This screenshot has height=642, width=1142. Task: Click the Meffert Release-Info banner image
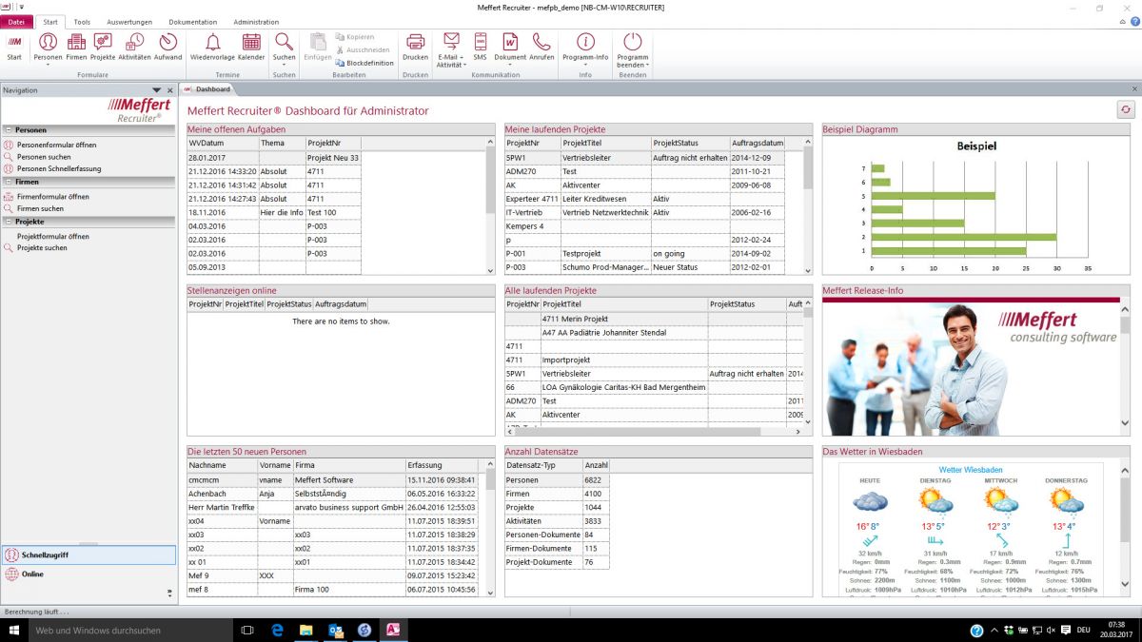tap(970, 368)
